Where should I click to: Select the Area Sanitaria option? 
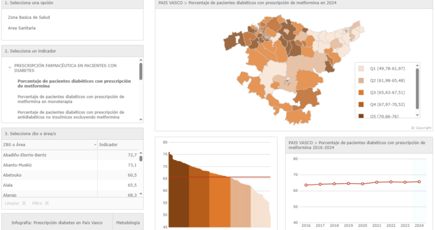(21, 28)
